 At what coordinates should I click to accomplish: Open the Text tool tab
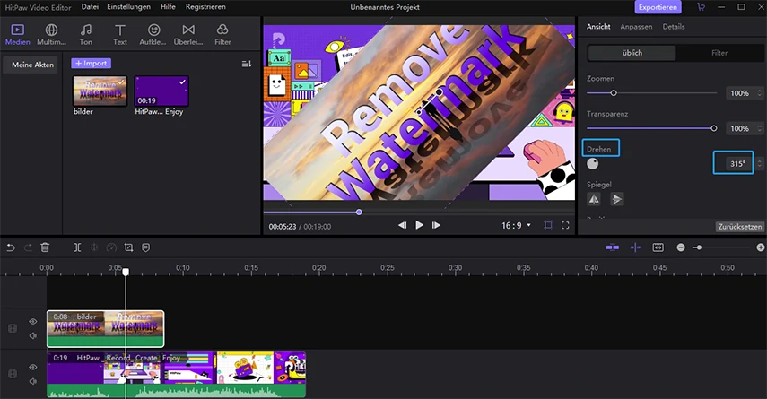[x=120, y=35]
